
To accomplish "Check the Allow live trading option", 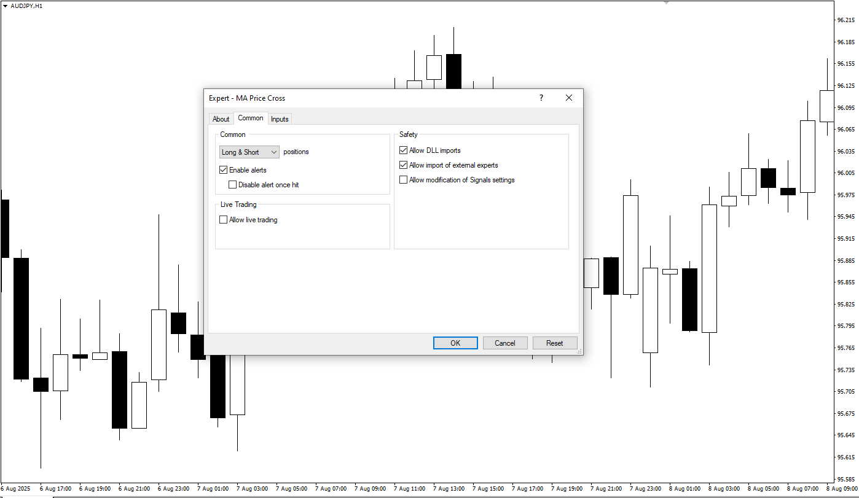I will pos(223,219).
